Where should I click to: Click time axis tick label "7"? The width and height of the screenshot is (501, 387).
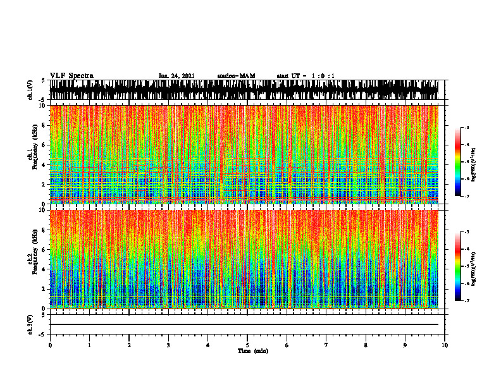coord(326,345)
